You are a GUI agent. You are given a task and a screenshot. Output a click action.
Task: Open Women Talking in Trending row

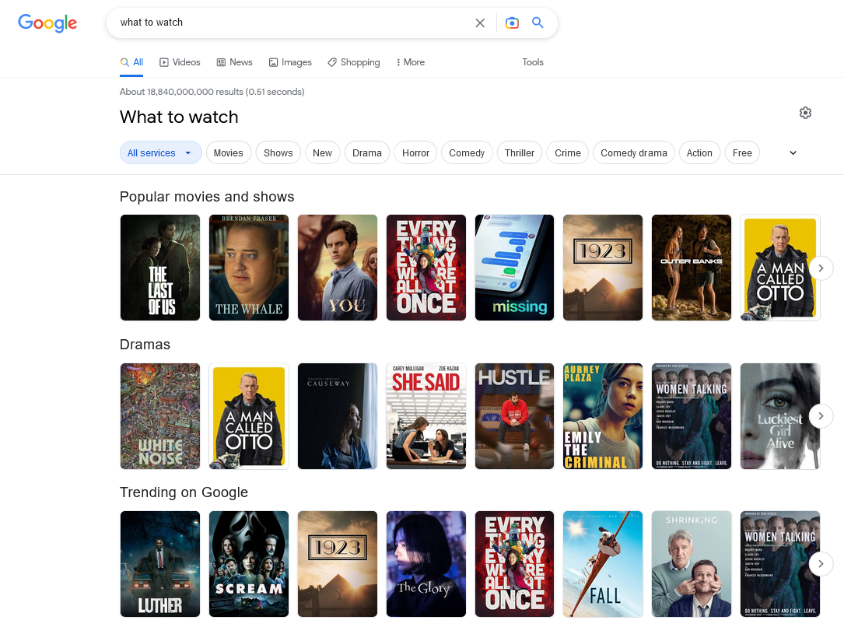780,564
